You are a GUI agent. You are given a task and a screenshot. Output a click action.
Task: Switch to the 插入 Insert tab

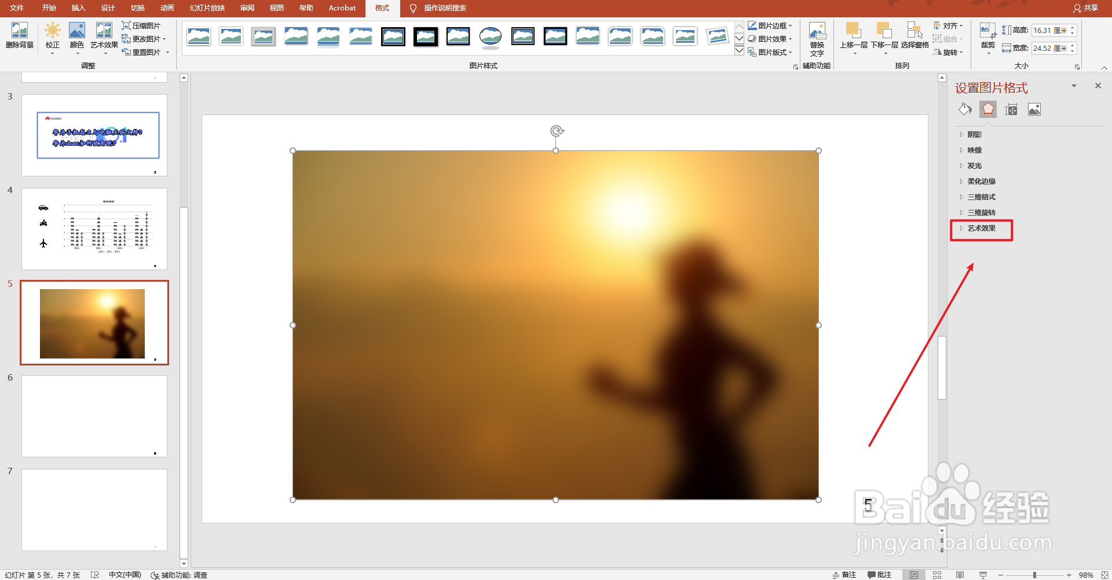click(78, 8)
